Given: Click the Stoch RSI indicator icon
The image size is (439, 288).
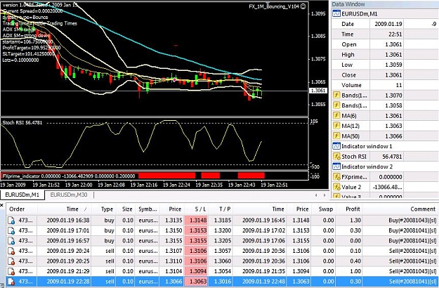Looking at the screenshot, I should click(336, 157).
